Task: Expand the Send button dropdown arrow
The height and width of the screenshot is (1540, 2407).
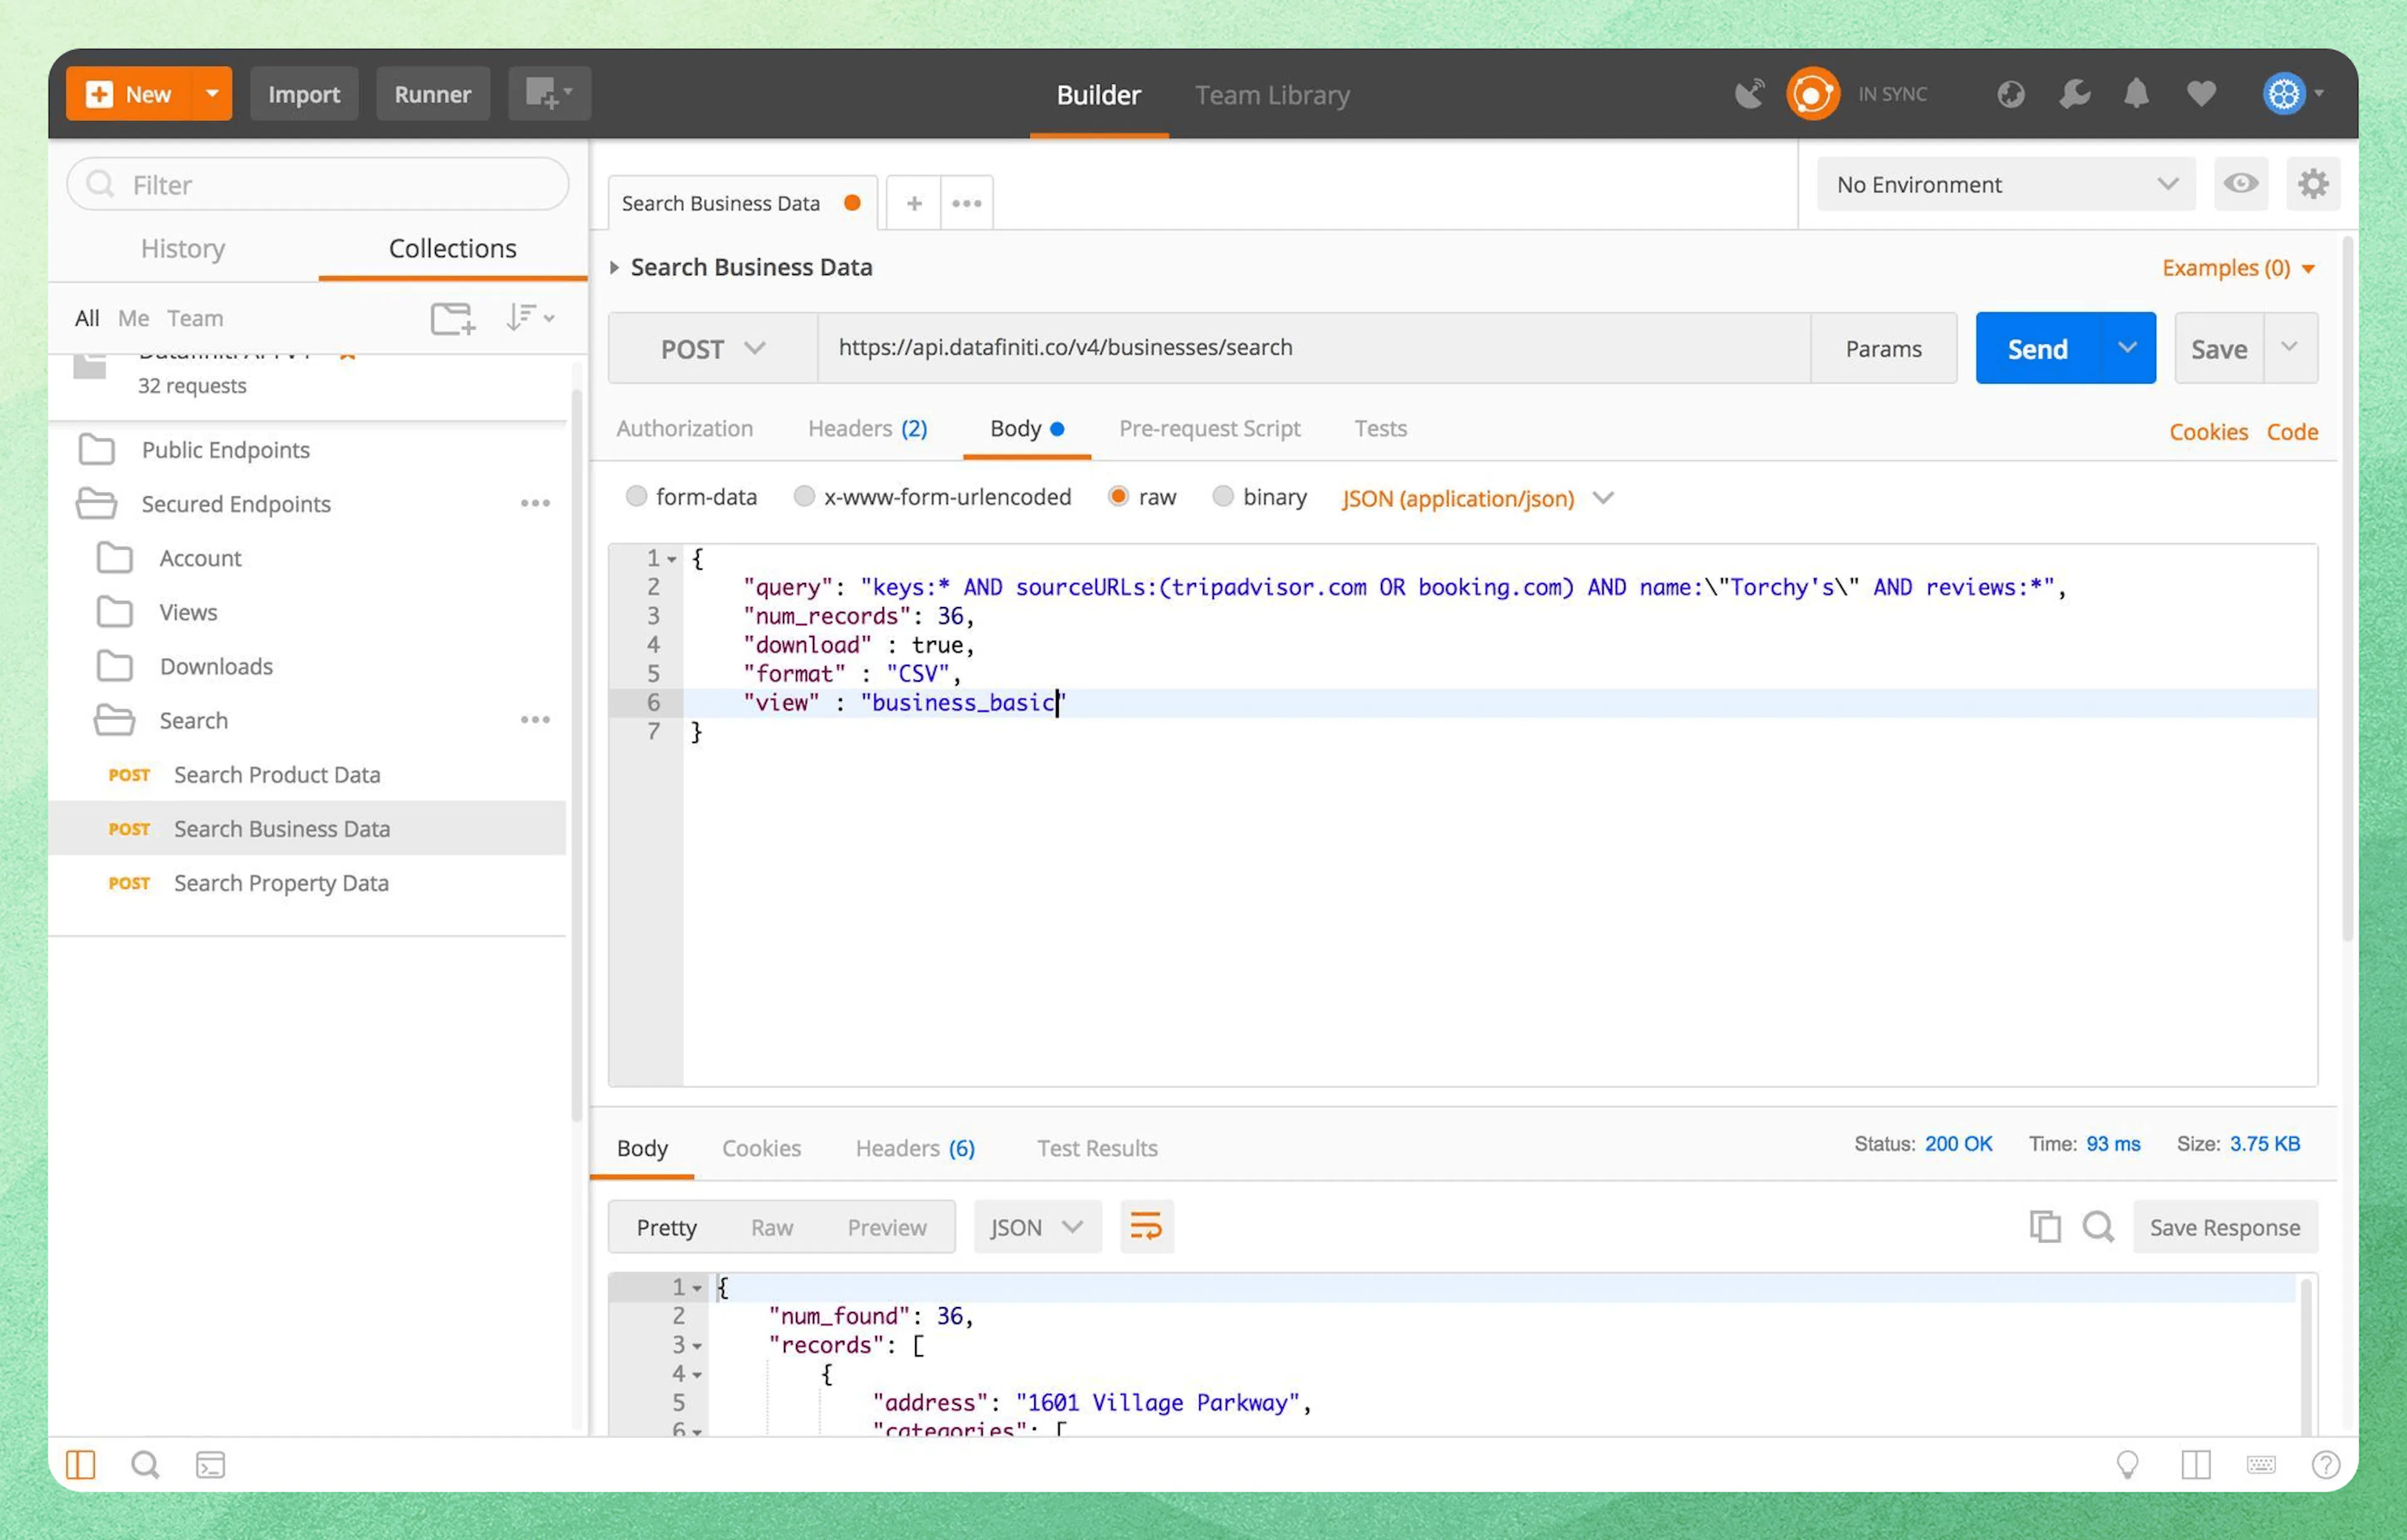Action: (x=2127, y=348)
